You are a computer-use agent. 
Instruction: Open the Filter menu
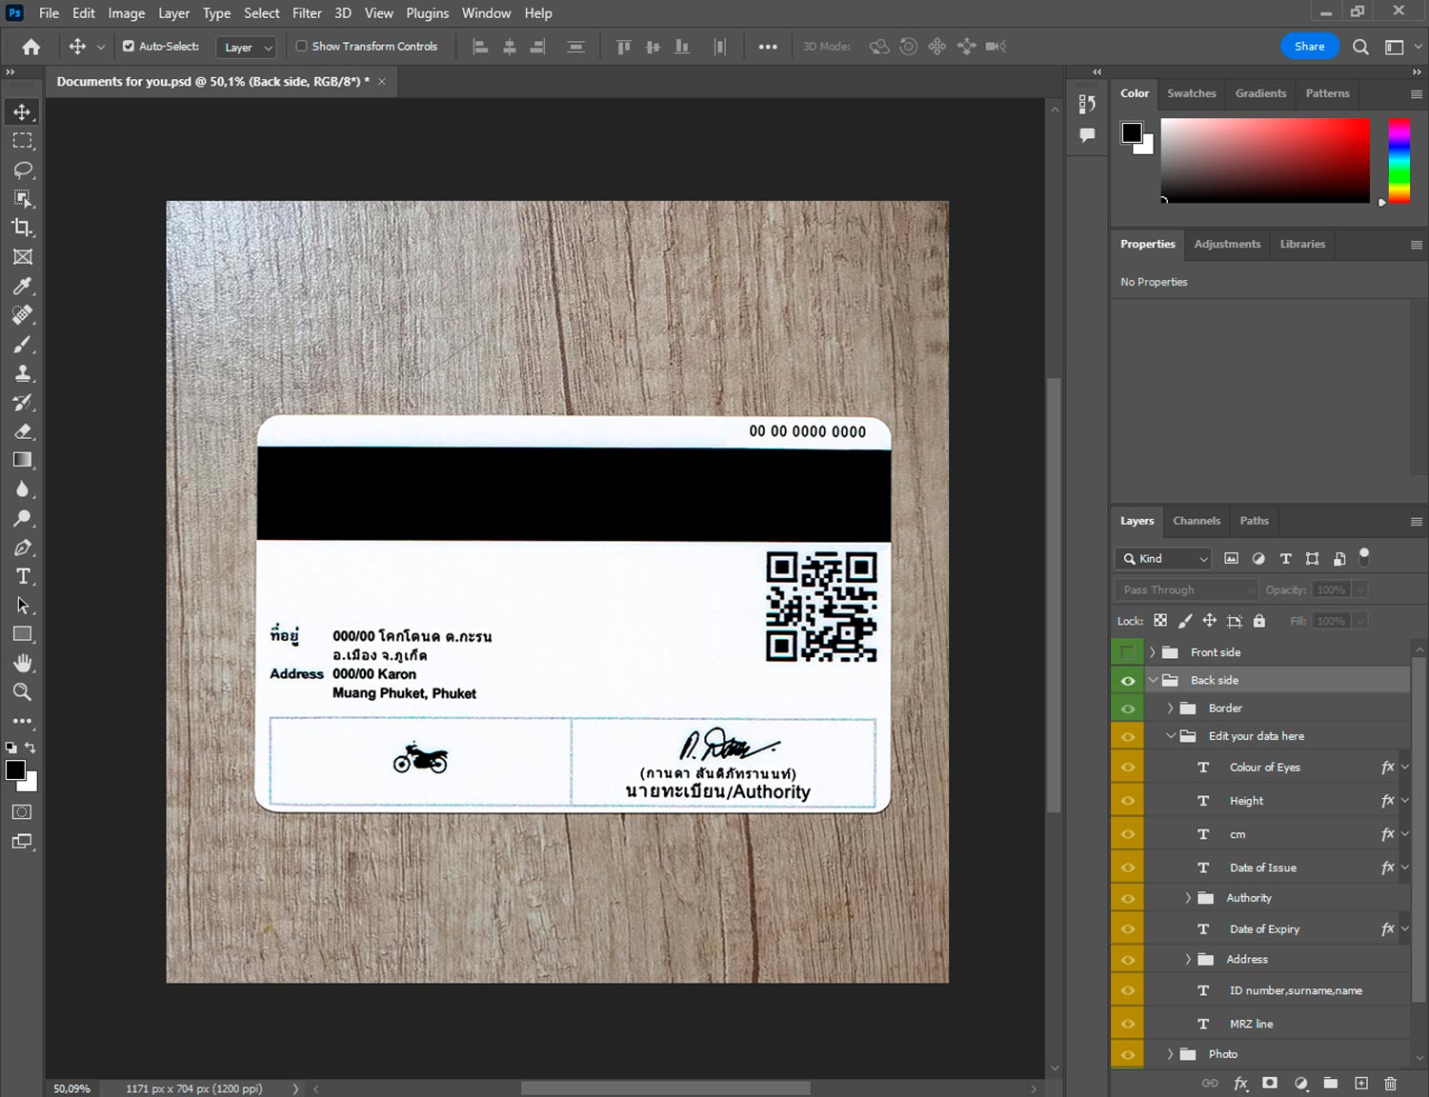[x=306, y=13]
